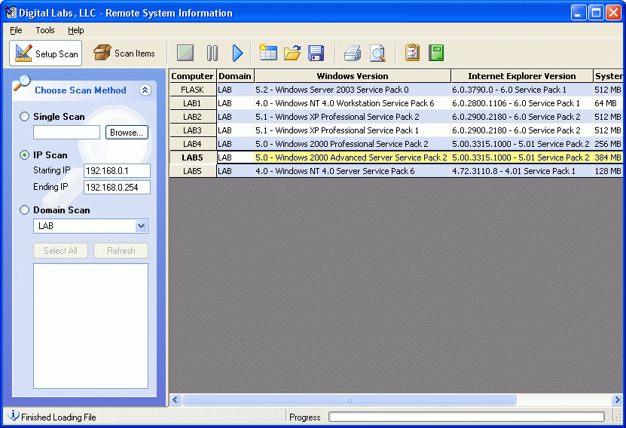Collapse the Choose Scan Method panel
626x428 pixels.
point(145,90)
